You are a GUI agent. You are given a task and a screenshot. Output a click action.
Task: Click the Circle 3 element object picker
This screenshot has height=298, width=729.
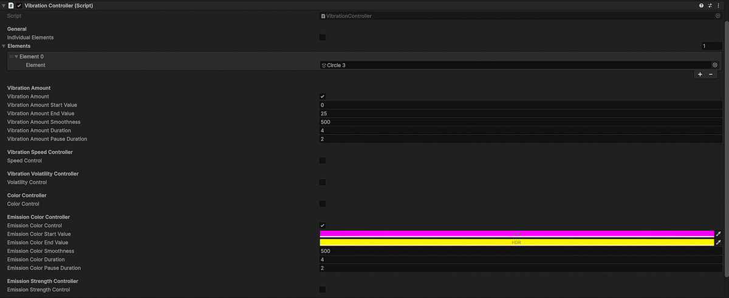[715, 65]
